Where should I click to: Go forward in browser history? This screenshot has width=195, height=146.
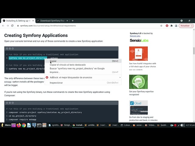pos(8,26)
